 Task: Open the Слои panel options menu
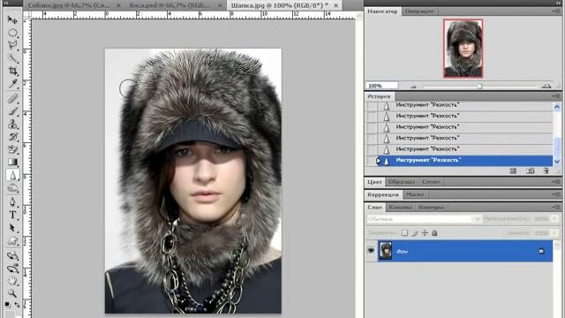pos(556,208)
